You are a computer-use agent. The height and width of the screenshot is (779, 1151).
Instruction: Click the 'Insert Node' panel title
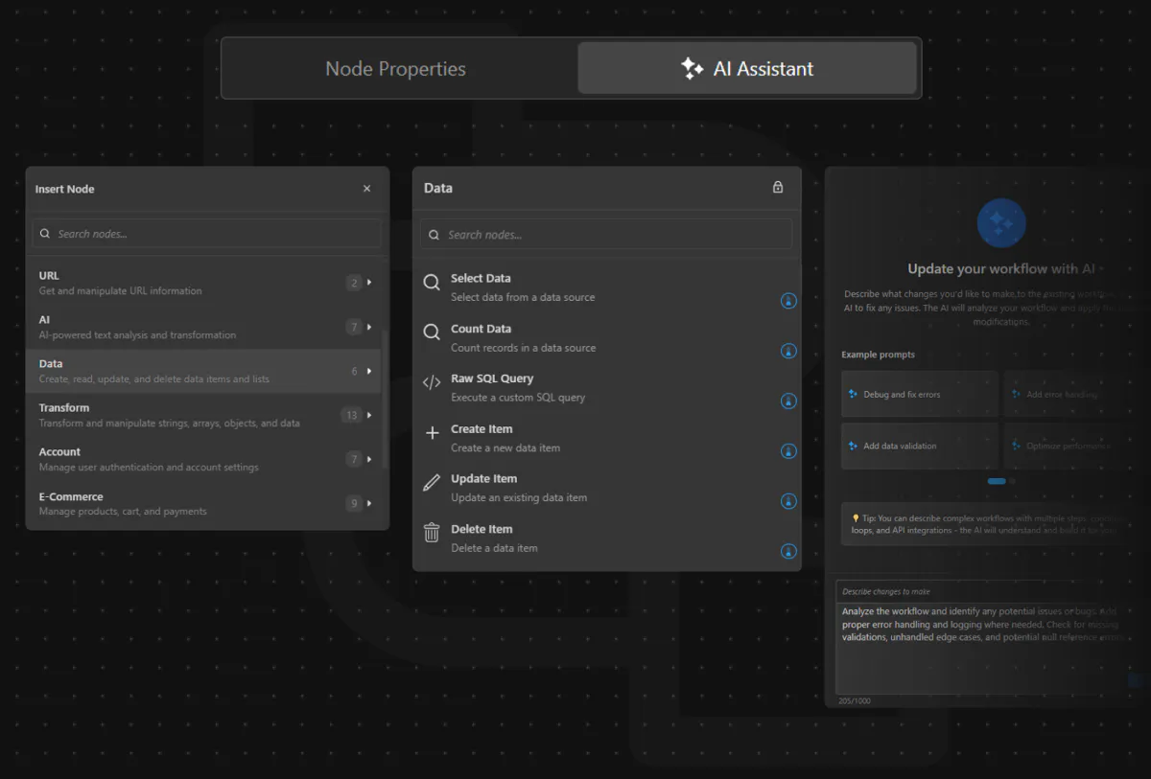point(65,189)
